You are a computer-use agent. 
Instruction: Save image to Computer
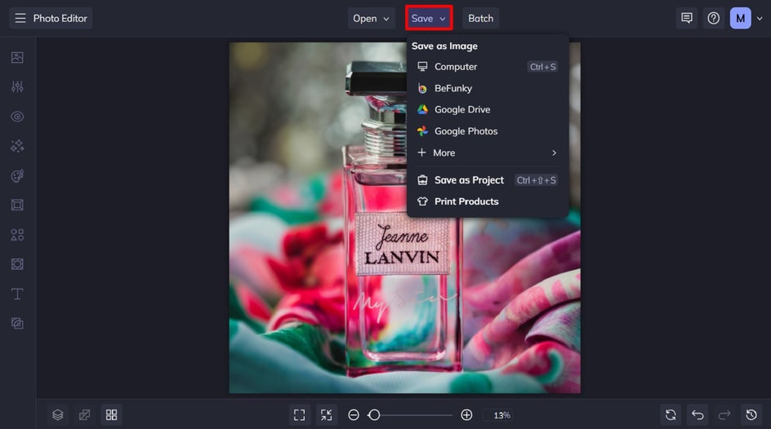pos(488,66)
